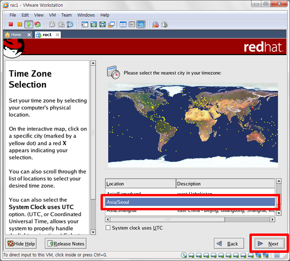
Task: Click Next to continue installation
Action: [269, 244]
